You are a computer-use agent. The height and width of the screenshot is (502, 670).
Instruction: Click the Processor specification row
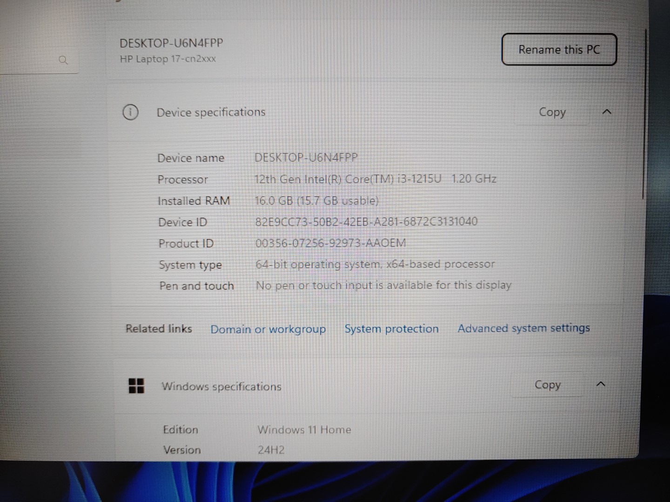tap(376, 179)
